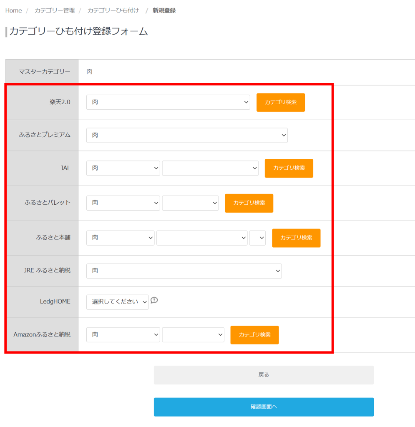The width and height of the screenshot is (415, 427).
Task: Click カテゴリ検索 button in JAL row
Action: 289,168
